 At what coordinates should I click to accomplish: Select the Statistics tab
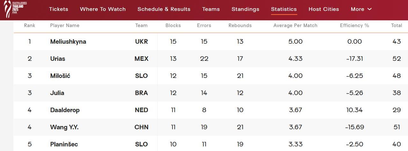pyautogui.click(x=284, y=9)
